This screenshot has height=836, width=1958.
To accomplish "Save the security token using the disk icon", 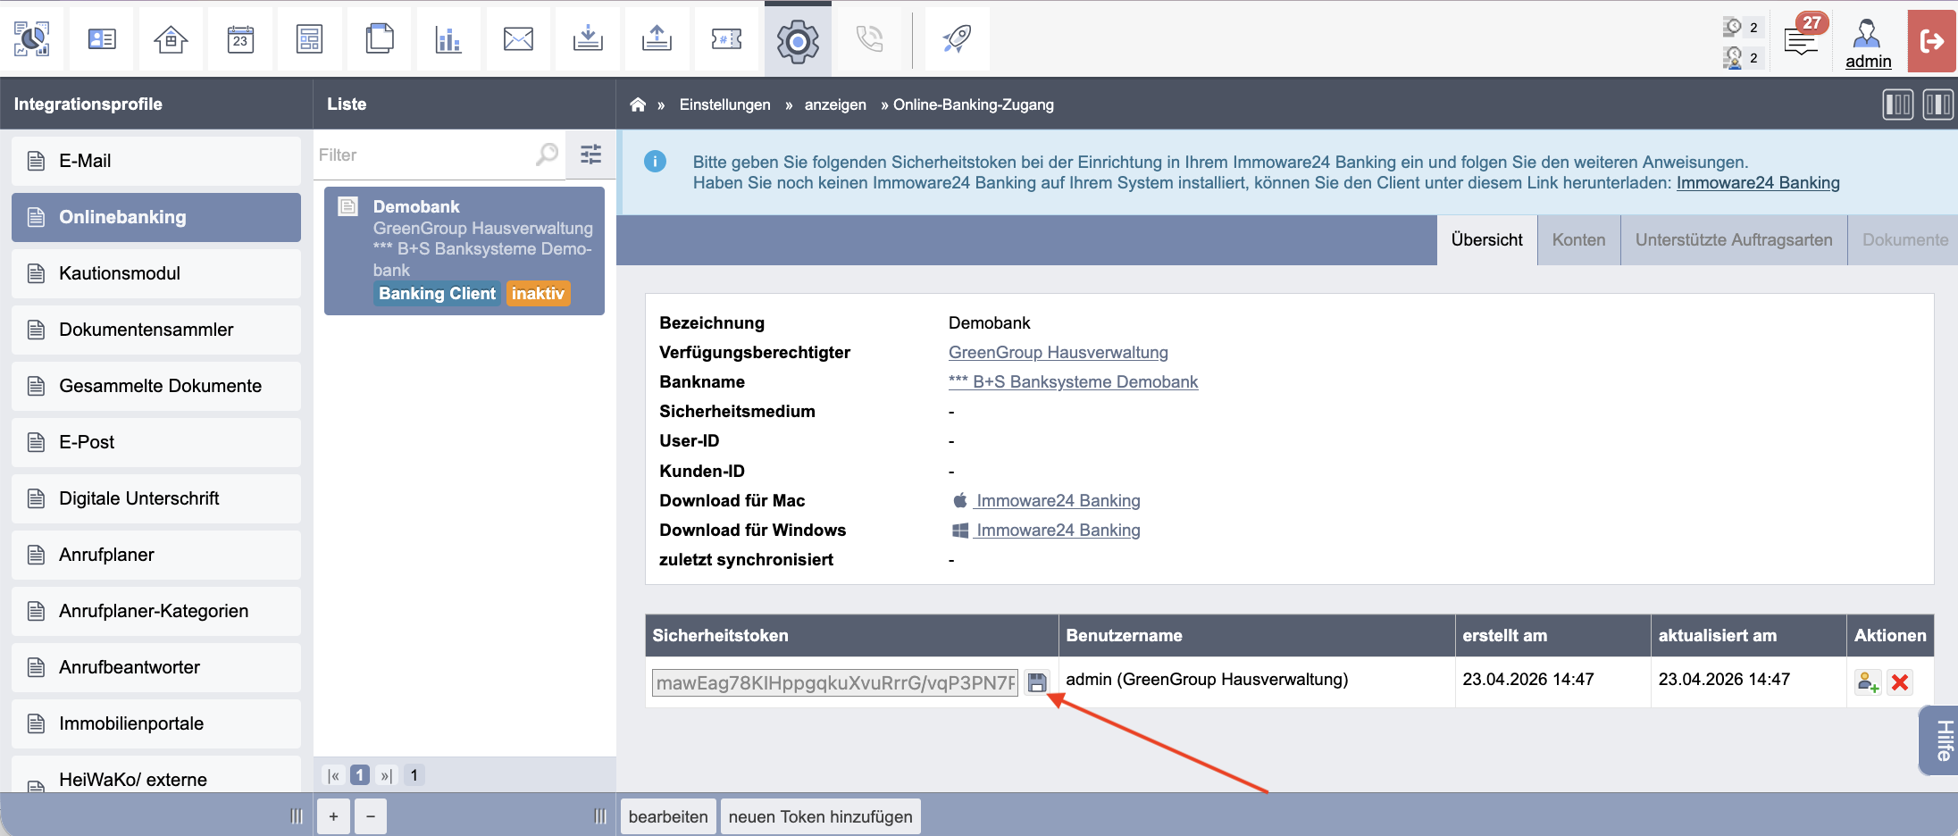I will (x=1036, y=683).
